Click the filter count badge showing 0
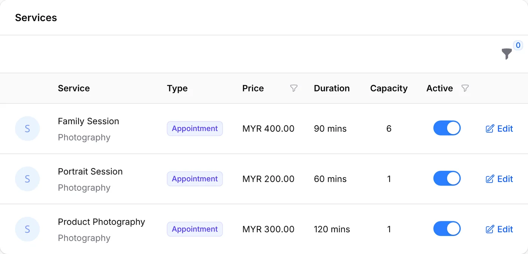 point(518,46)
